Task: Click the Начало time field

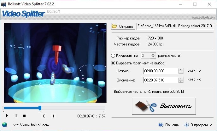Action: coord(161,71)
